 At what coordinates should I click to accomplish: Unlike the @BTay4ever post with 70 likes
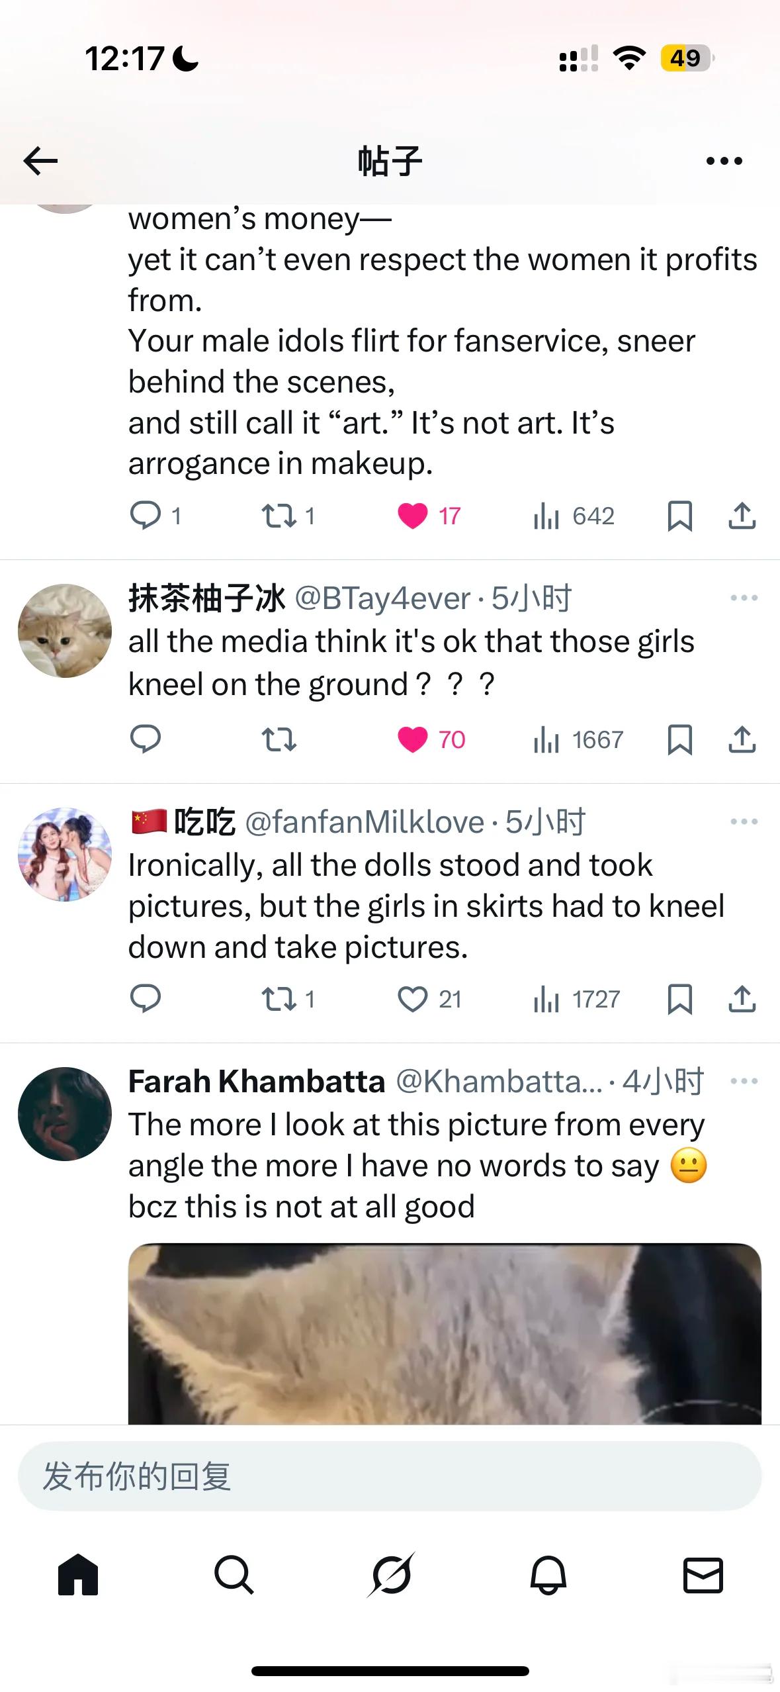413,739
